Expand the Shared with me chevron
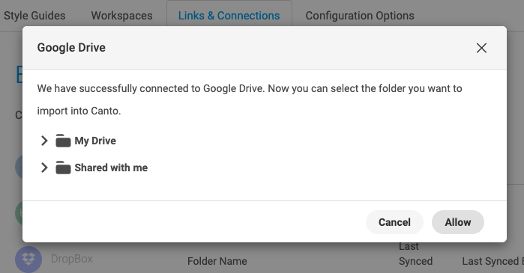 [44, 168]
